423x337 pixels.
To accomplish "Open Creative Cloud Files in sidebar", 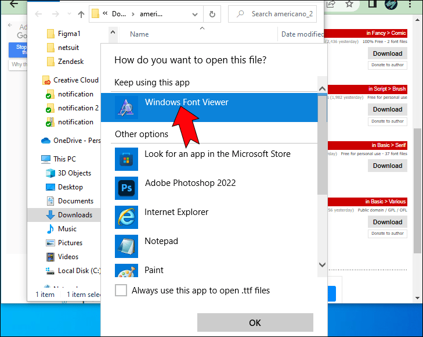I will (x=75, y=80).
